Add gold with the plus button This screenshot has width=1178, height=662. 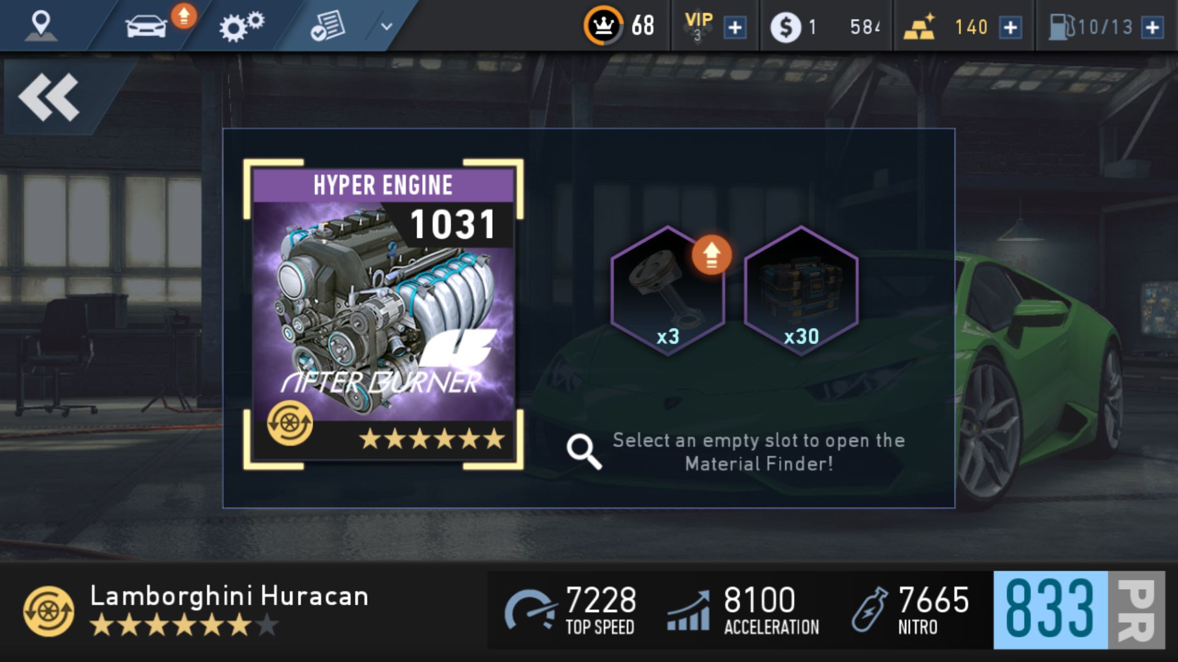[x=1010, y=28]
